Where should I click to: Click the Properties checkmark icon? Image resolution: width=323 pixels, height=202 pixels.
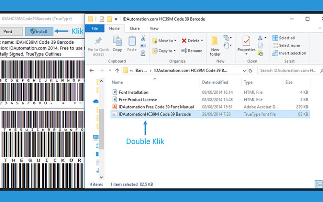point(246,41)
